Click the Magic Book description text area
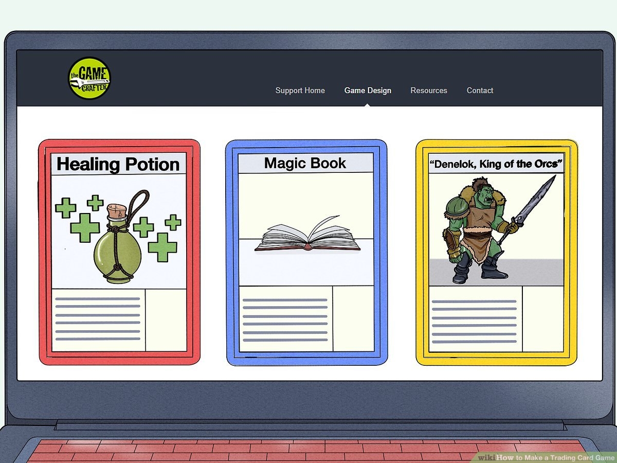 (x=285, y=319)
